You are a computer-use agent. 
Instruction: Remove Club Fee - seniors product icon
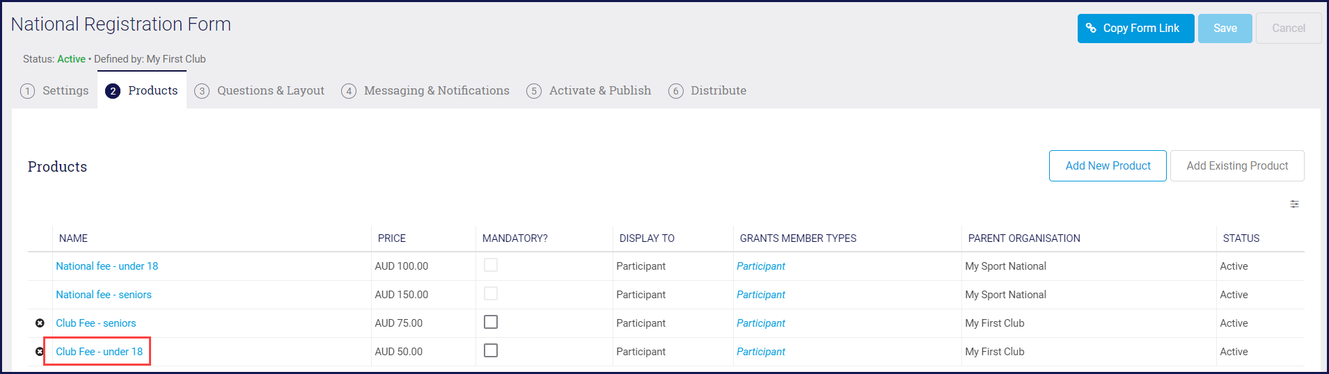click(40, 323)
